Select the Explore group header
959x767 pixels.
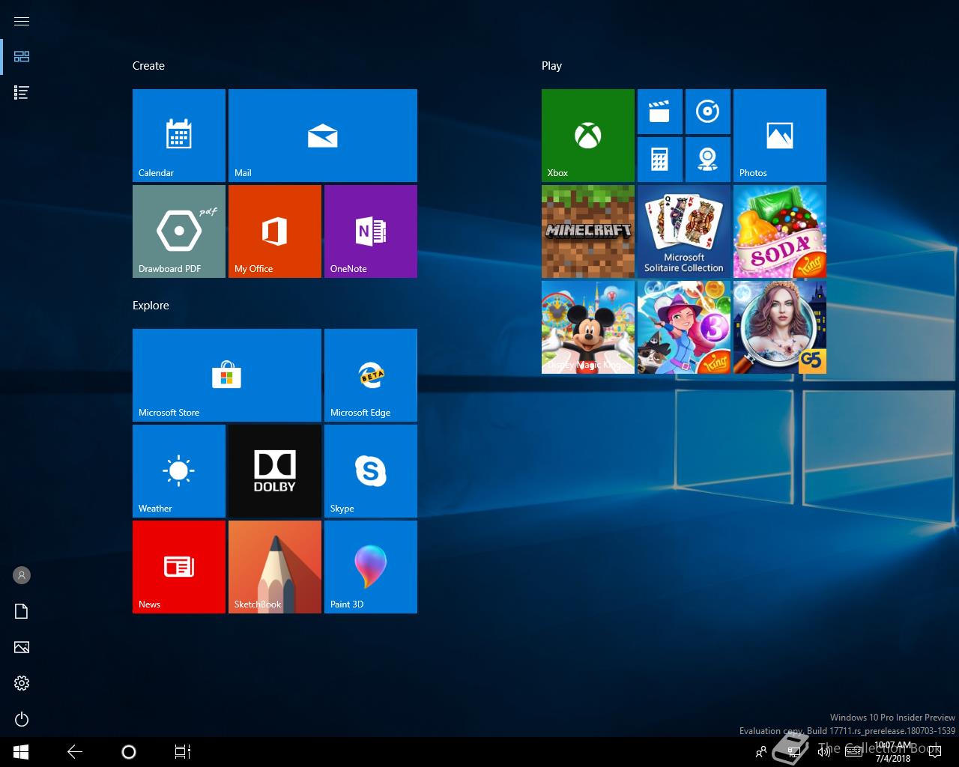coord(151,306)
